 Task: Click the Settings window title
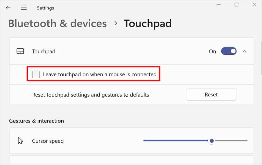[x=45, y=8]
